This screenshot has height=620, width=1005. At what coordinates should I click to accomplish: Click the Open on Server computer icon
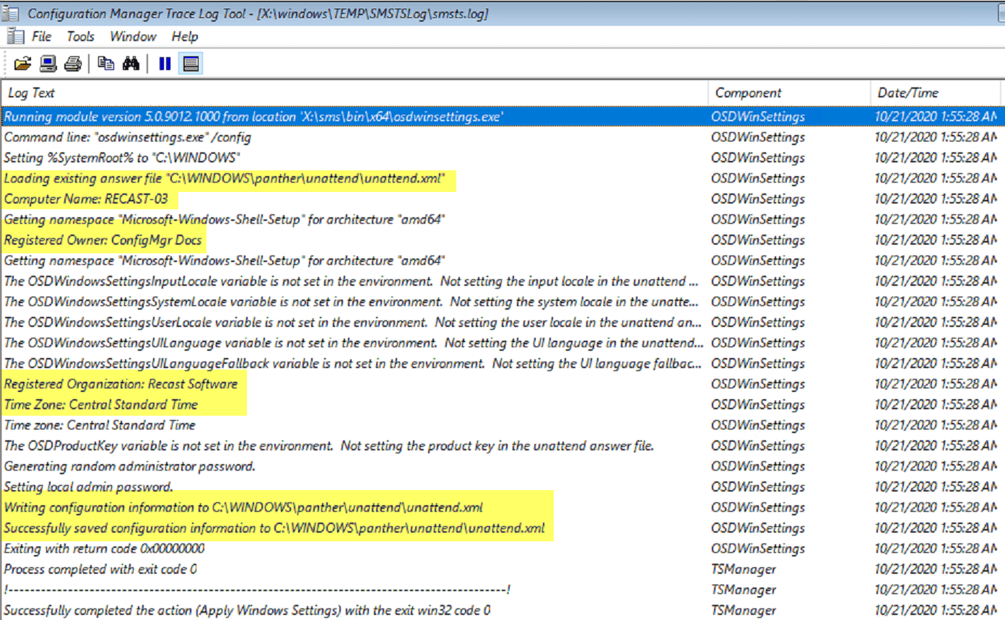[x=48, y=64]
